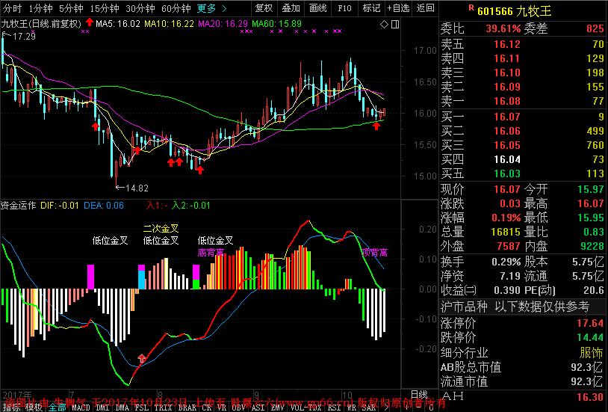This screenshot has height=412, width=608.
Task: Click the 细分行业 value 服饰
Action: pos(592,353)
